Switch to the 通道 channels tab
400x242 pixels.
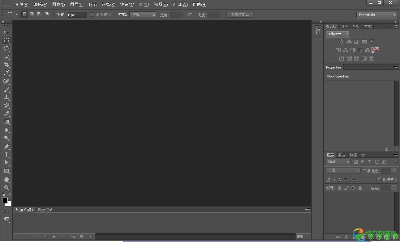coord(342,155)
